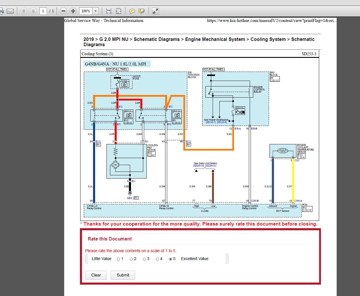This screenshot has height=296, width=360.
Task: Click the 'E/R JUNCTION BLOCK' label
Action: (194, 75)
